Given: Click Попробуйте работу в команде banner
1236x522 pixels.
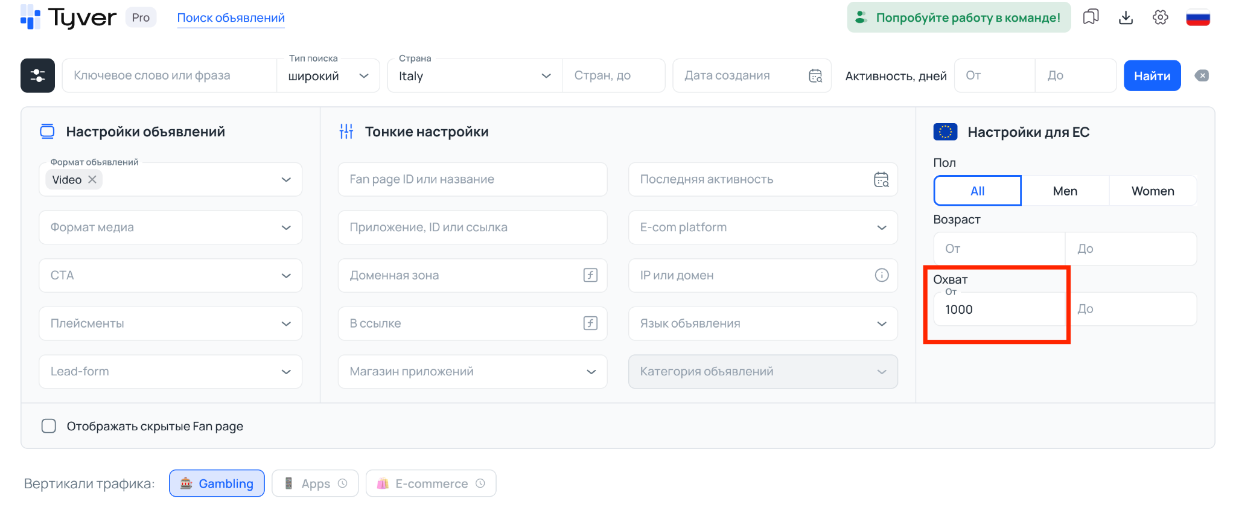Looking at the screenshot, I should point(959,18).
